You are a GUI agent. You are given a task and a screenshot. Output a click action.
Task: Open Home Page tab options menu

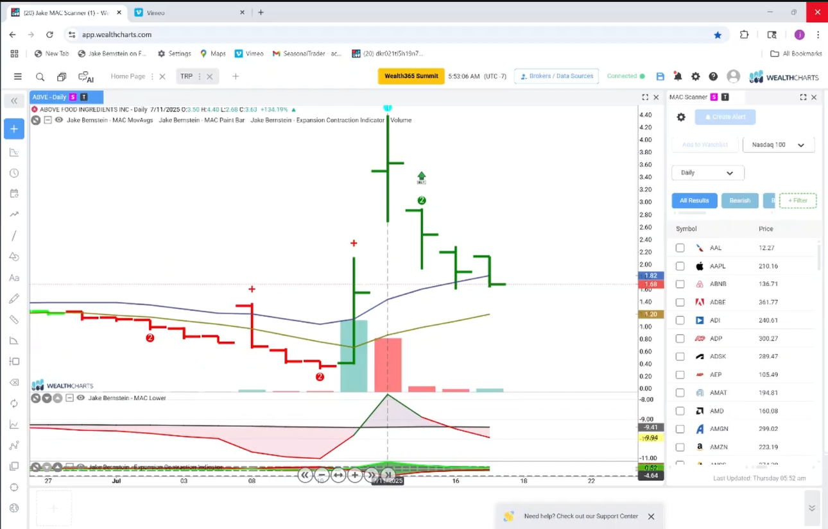click(152, 76)
